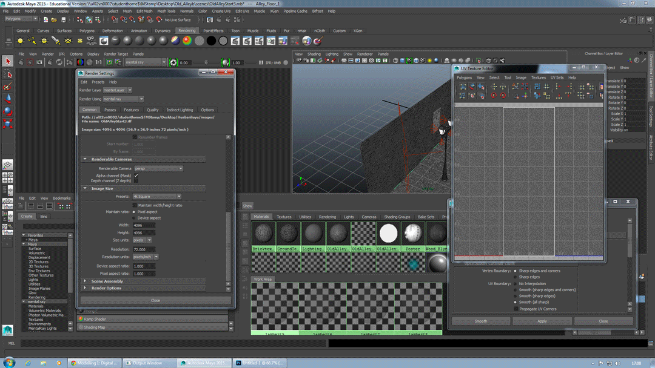Pick the Select tool arrow in toolbox
The height and width of the screenshot is (368, 655).
point(7,61)
